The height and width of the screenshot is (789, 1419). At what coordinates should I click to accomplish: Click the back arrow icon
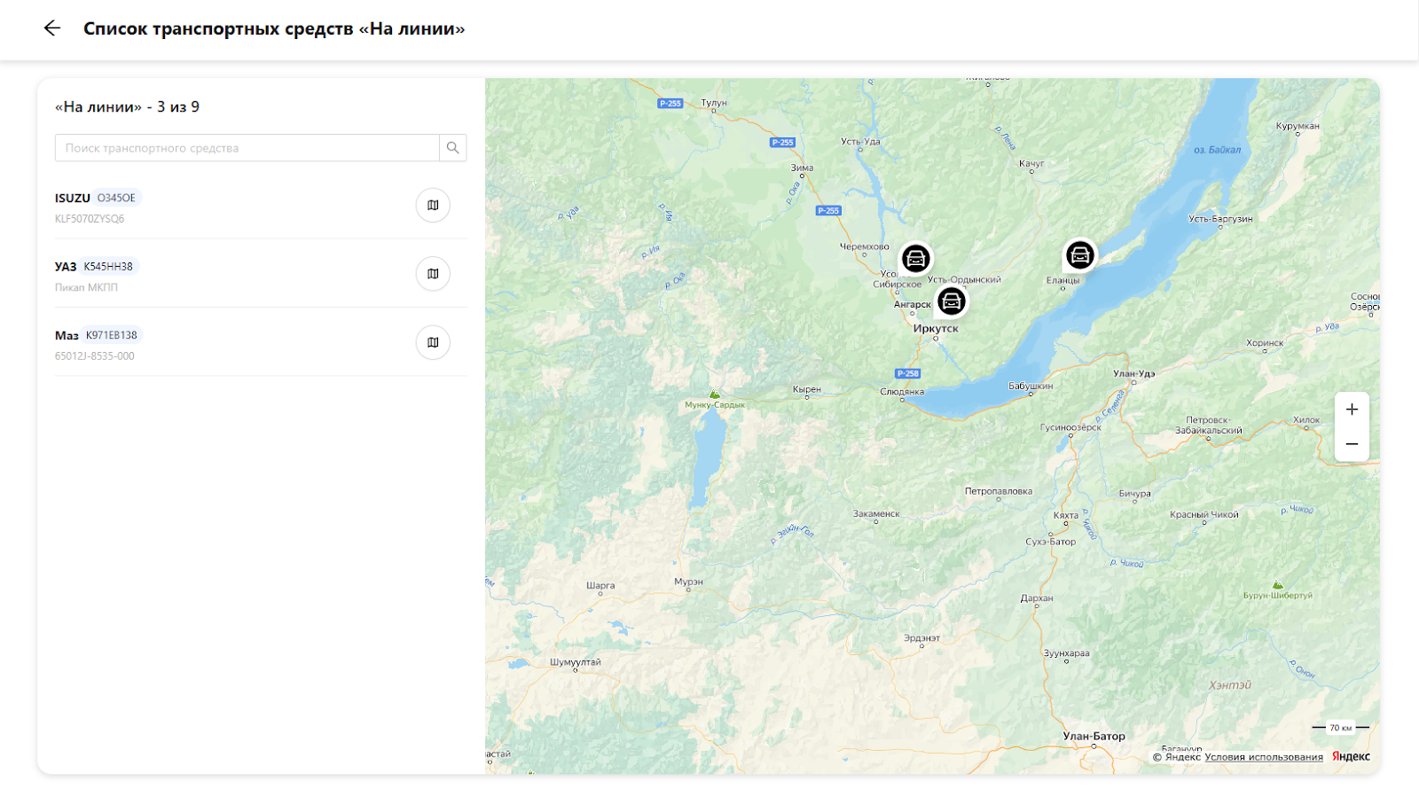(x=52, y=28)
